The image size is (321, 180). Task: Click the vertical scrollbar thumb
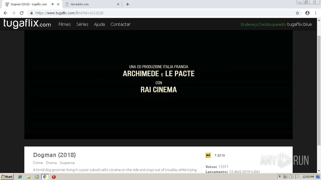tap(319, 90)
